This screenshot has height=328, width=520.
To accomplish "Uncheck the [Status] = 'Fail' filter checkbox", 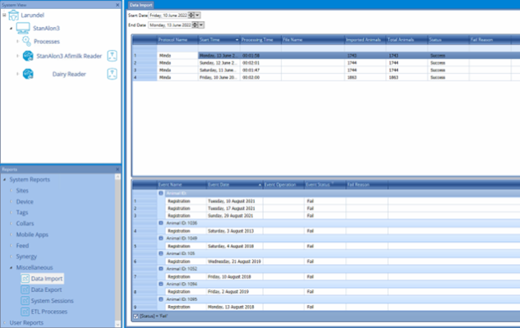I will coord(136,316).
